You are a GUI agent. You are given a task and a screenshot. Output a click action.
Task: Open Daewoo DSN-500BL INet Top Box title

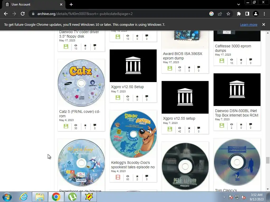(x=237, y=113)
